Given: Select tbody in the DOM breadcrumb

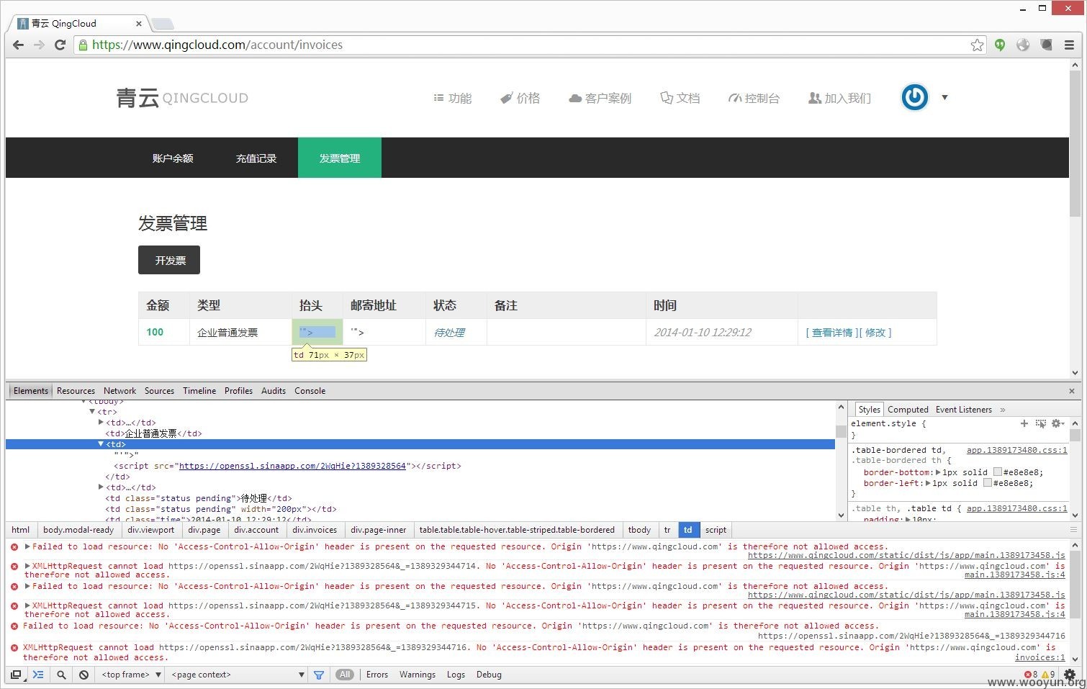Looking at the screenshot, I should 639,530.
